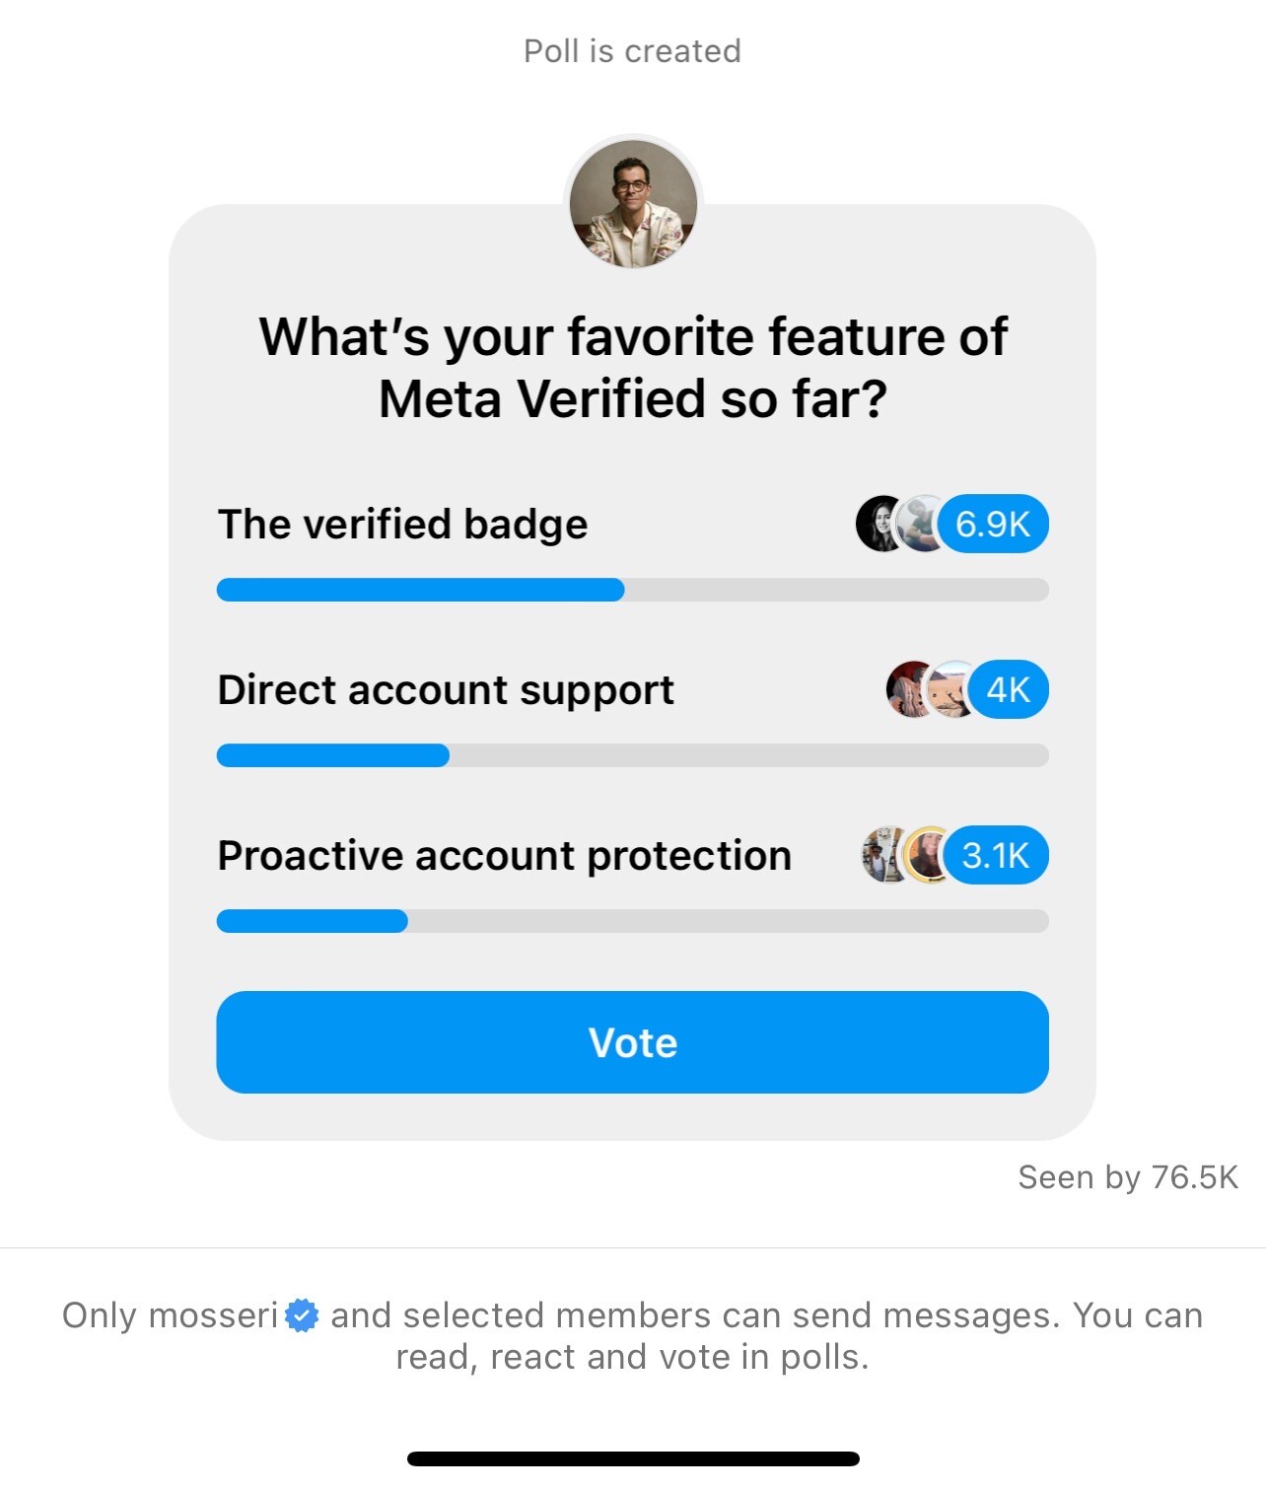
Task: Tap the home indicator bar at the bottom
Action: coord(633,1458)
